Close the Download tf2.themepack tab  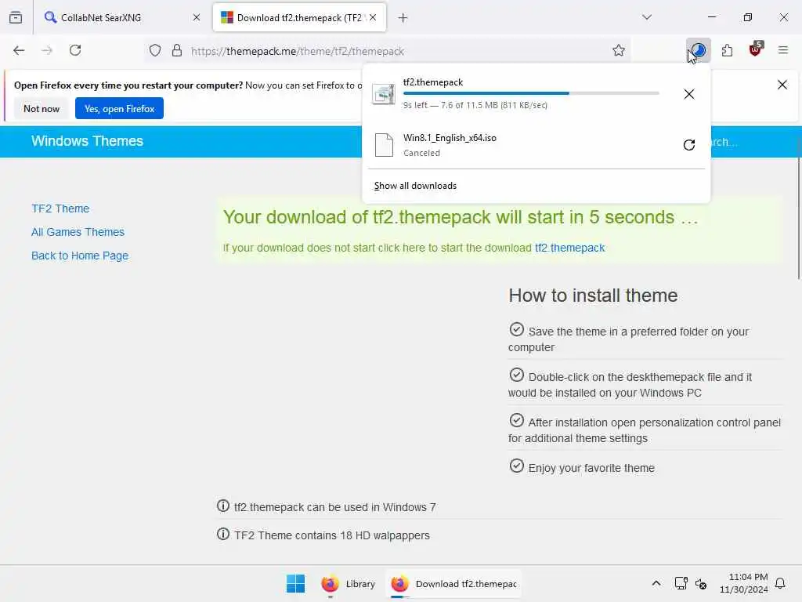(373, 17)
